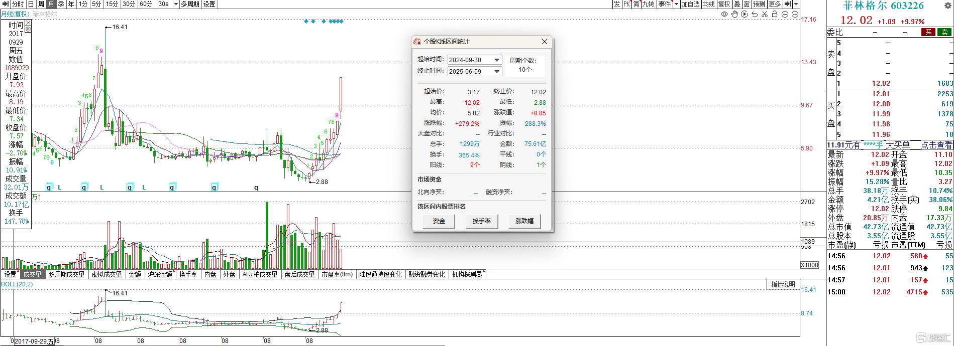Open the 事件 events dropdown
Screen dimensions: 954x346
coord(677,4)
